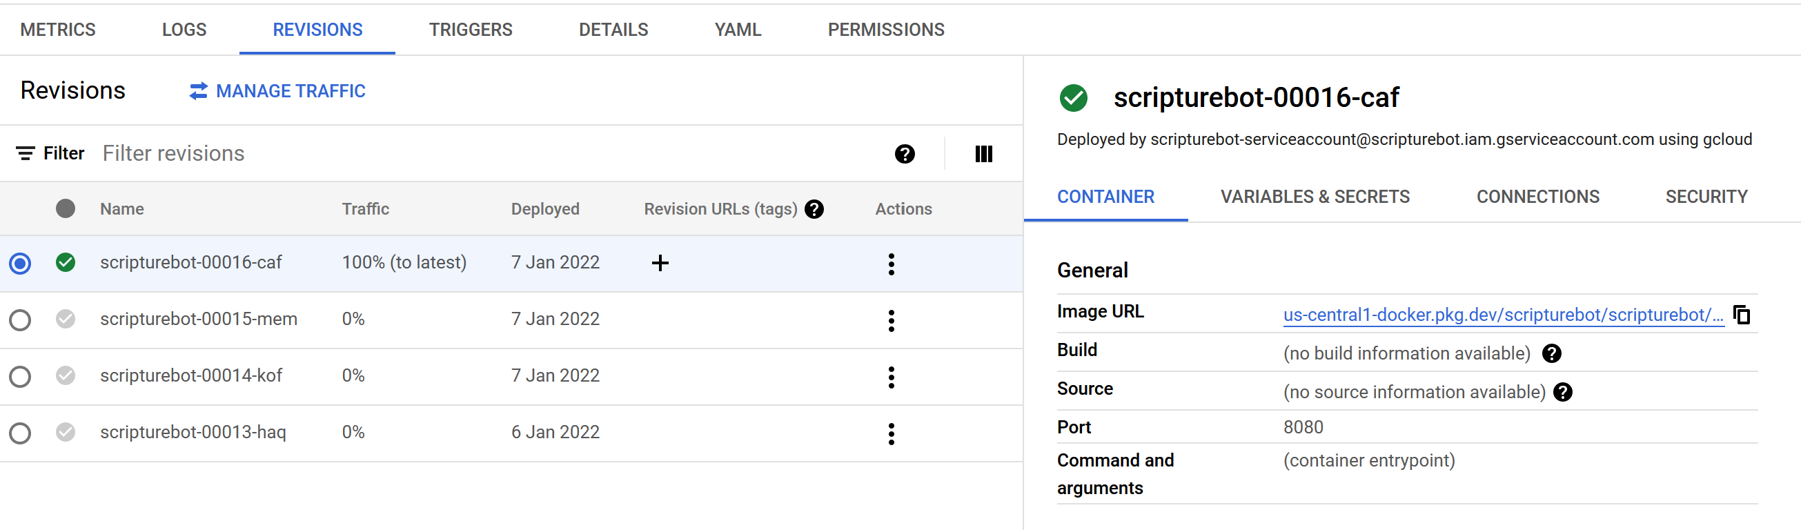Switch to the Triggers tab
The height and width of the screenshot is (530, 1801).
(471, 30)
